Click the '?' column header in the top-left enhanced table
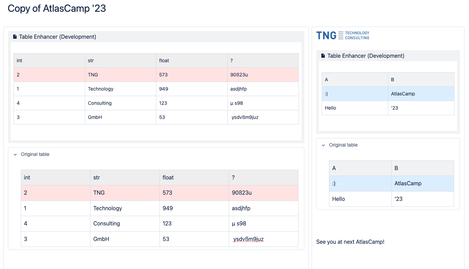The width and height of the screenshot is (469, 269). pyautogui.click(x=231, y=61)
